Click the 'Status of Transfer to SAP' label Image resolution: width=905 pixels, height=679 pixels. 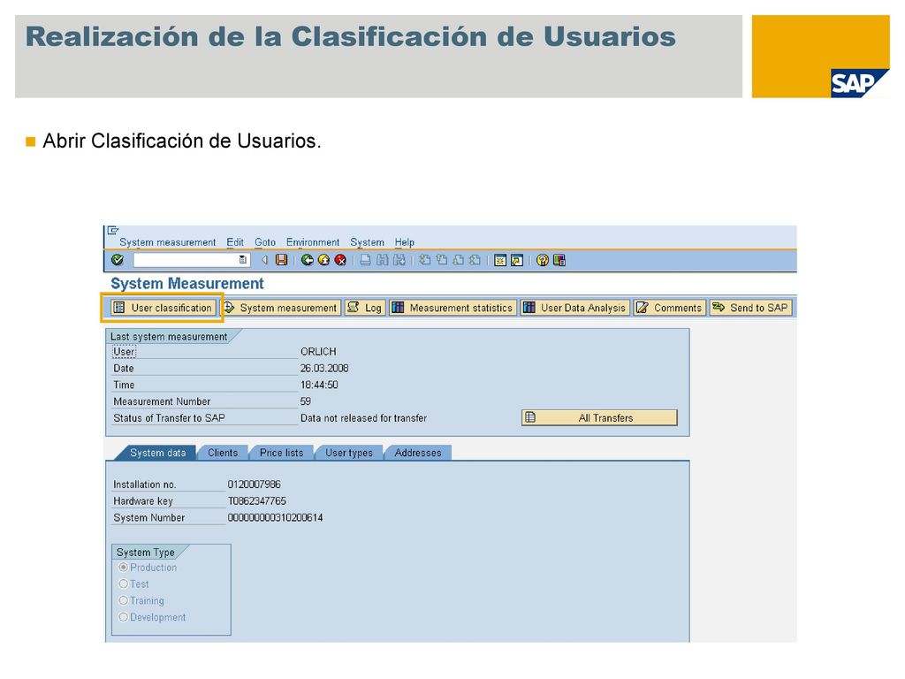tap(169, 418)
